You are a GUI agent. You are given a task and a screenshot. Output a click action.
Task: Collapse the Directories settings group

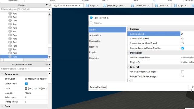pos(128,53)
